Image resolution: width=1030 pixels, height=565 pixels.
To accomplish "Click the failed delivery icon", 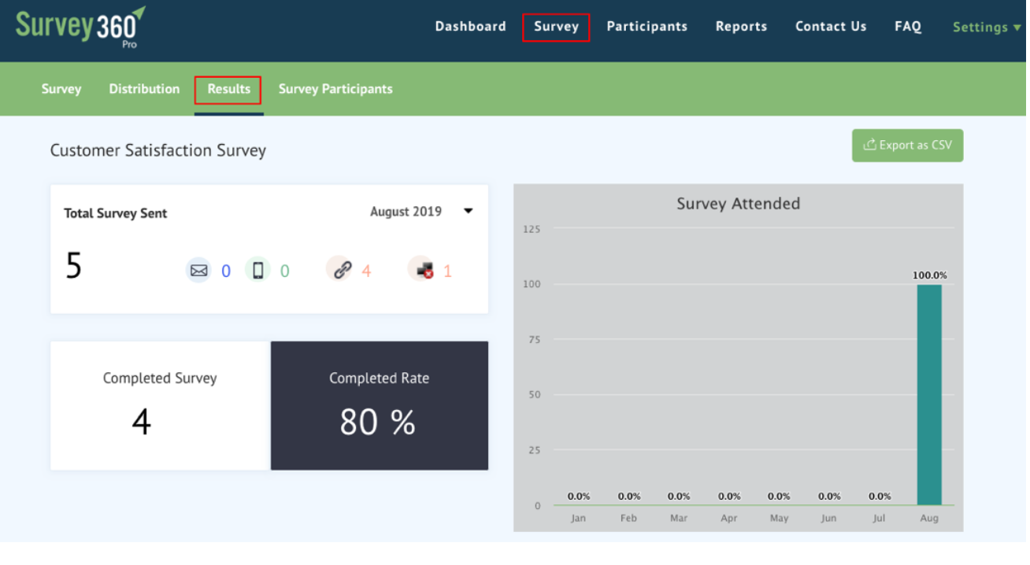I will pos(424,271).
